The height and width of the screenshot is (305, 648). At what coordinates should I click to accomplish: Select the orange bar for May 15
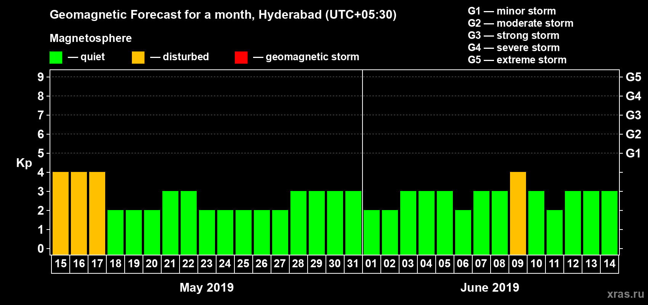click(61, 213)
